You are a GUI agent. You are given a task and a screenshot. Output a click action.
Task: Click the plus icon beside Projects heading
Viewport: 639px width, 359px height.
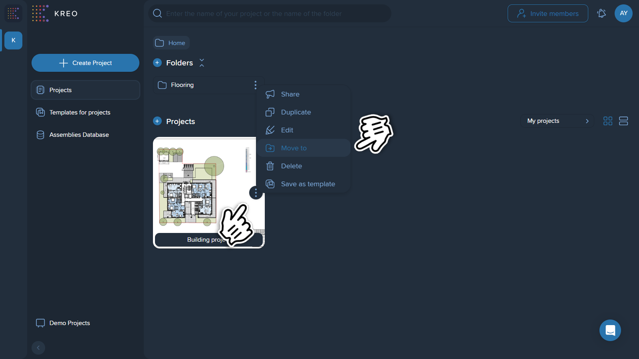(x=157, y=121)
